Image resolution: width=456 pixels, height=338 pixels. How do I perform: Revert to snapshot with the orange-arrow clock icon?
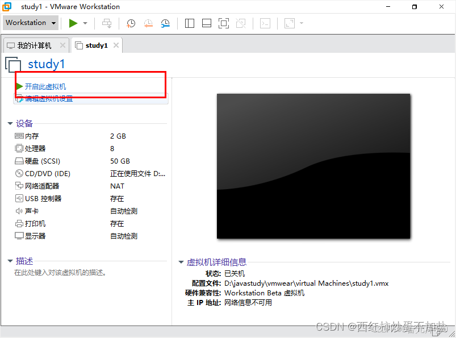[x=148, y=23]
